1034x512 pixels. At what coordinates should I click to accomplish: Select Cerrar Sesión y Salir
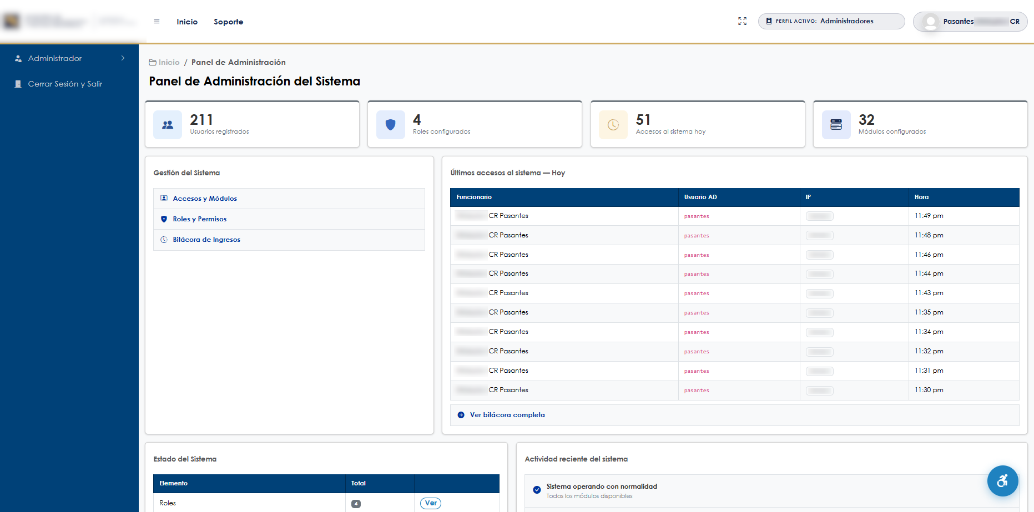[65, 84]
